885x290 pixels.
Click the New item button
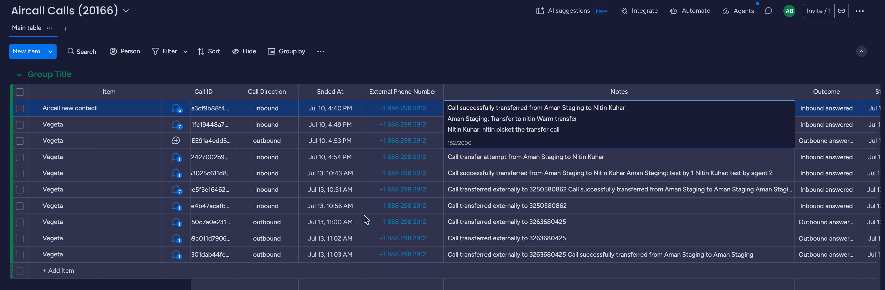click(27, 51)
